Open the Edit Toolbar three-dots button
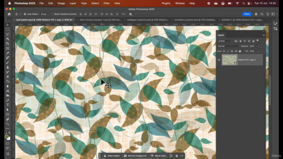 point(8,129)
